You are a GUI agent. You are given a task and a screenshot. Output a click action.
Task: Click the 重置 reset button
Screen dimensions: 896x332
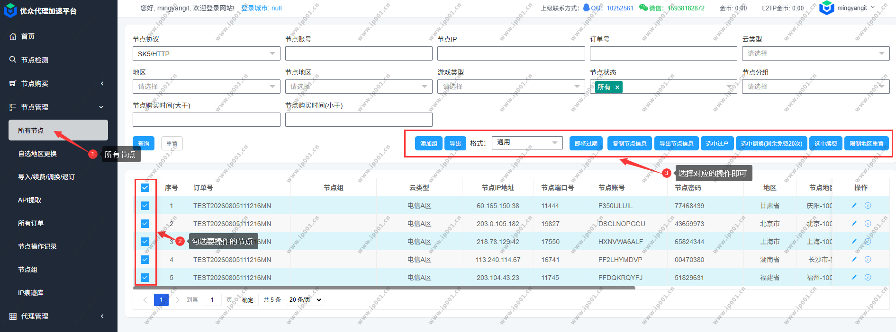pos(172,143)
